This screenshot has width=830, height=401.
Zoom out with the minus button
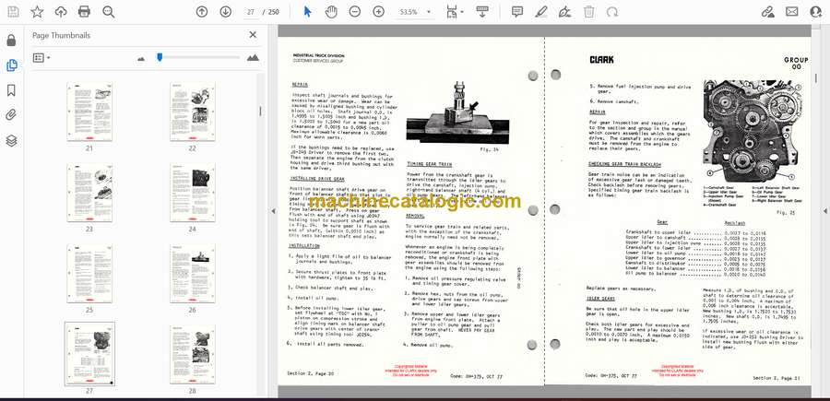tap(355, 12)
